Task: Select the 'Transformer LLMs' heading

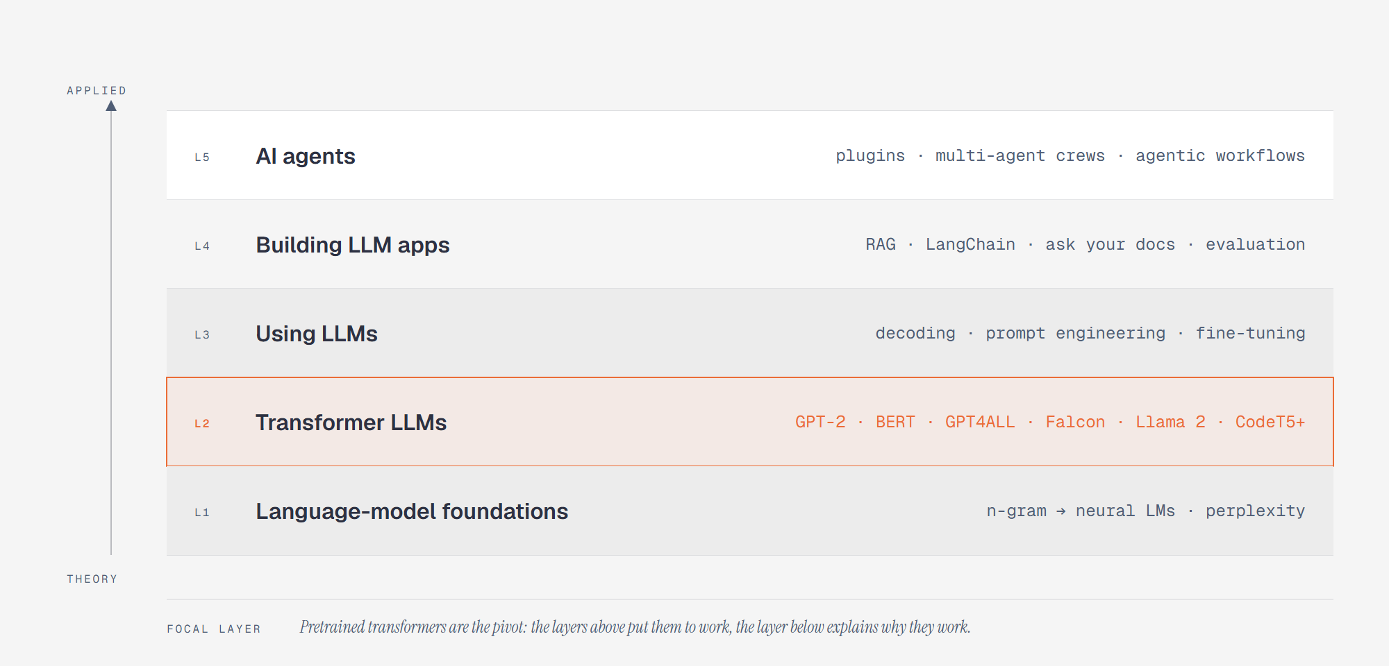Action: [351, 422]
